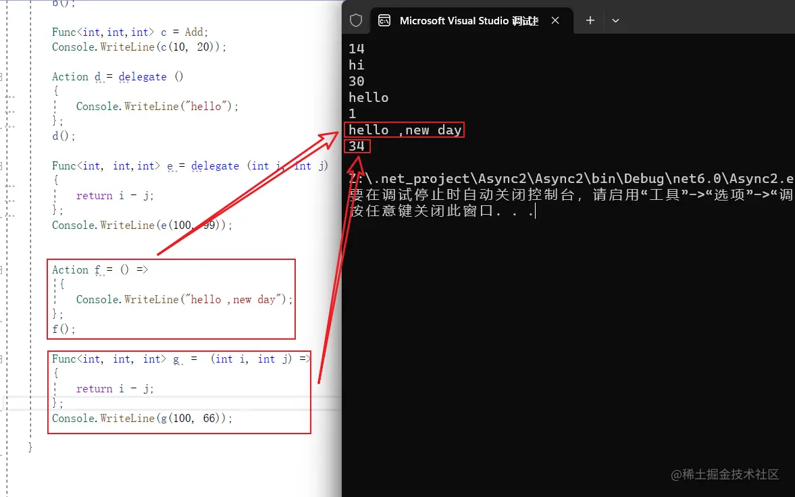Open a new terminal tab with the plus button
The image size is (795, 497).
point(590,20)
